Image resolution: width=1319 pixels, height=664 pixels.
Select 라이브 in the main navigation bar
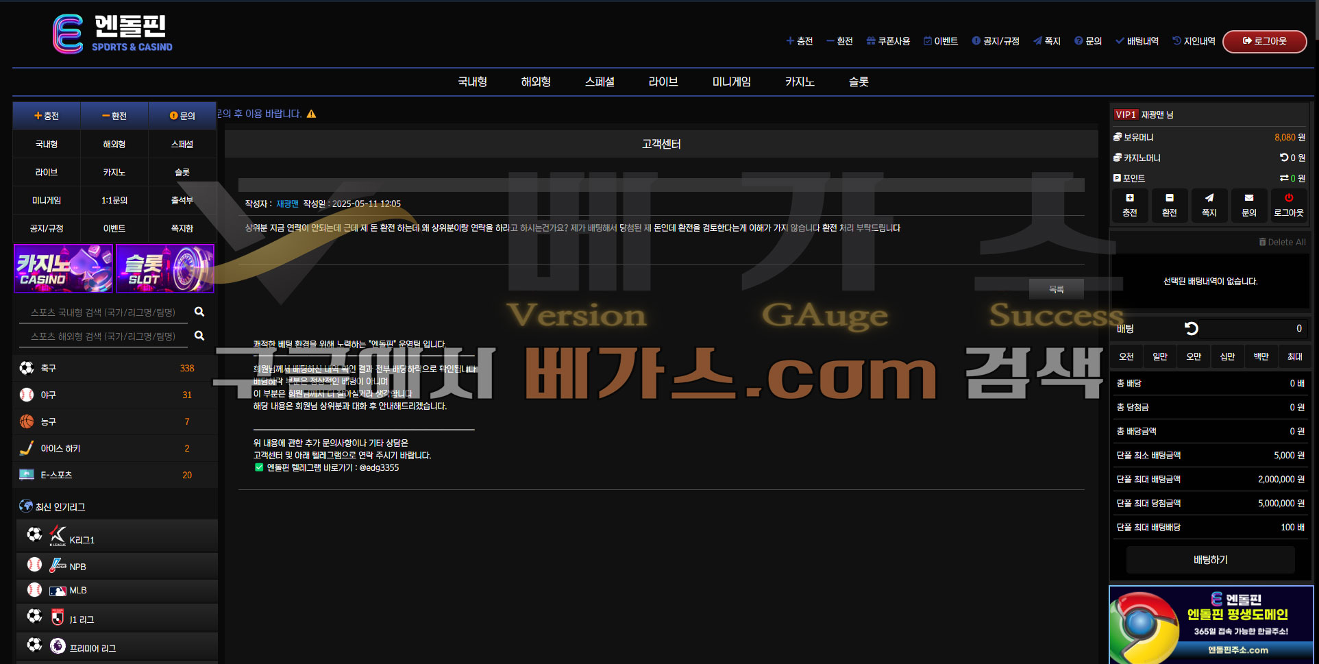[x=663, y=82]
